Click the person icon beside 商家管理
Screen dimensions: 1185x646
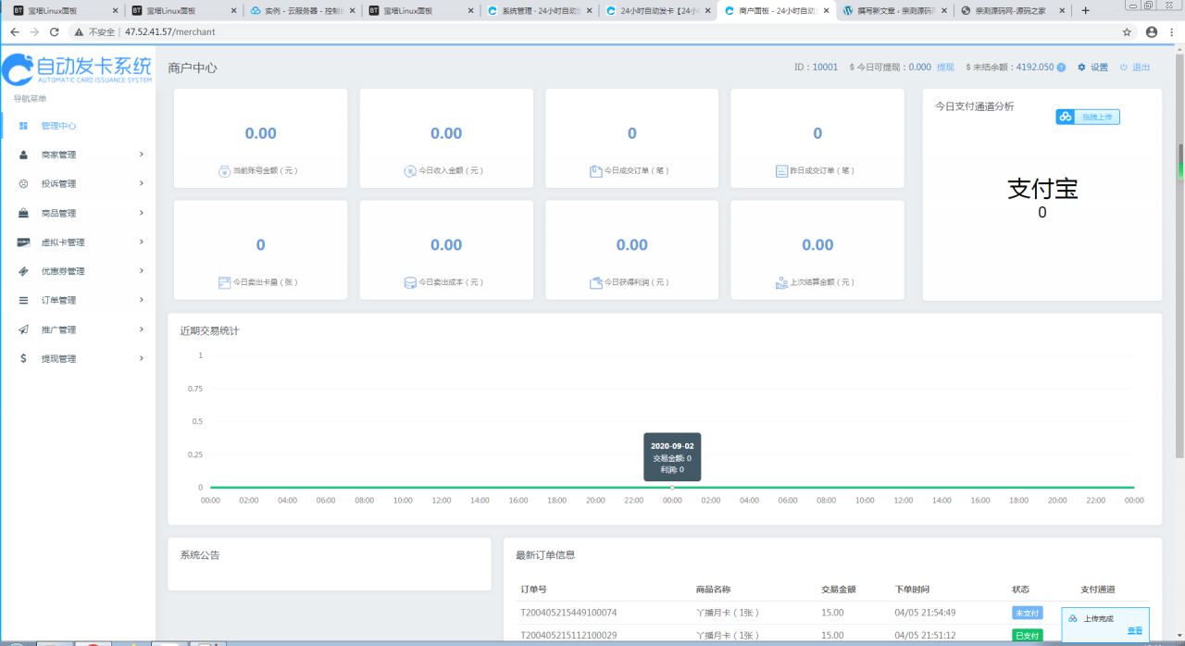tap(23, 155)
